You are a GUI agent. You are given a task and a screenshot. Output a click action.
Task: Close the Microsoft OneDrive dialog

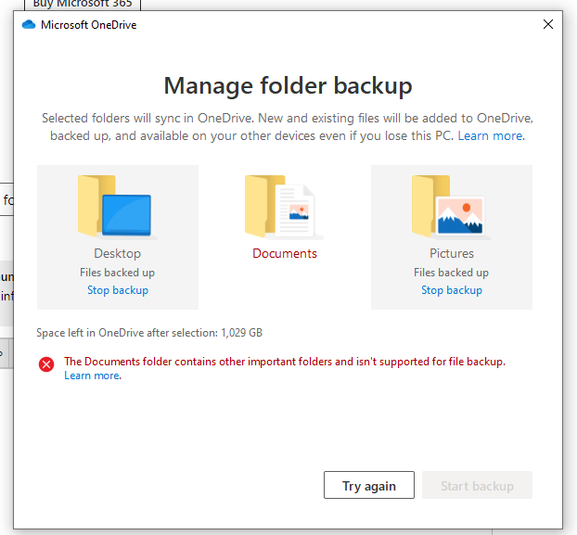coord(548,24)
